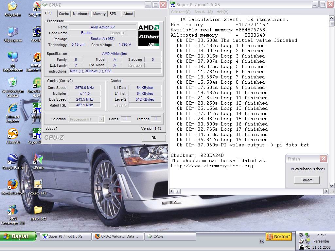The image size is (335, 251).
Task: Click Tamam in Finish dialog
Action: pos(307,180)
